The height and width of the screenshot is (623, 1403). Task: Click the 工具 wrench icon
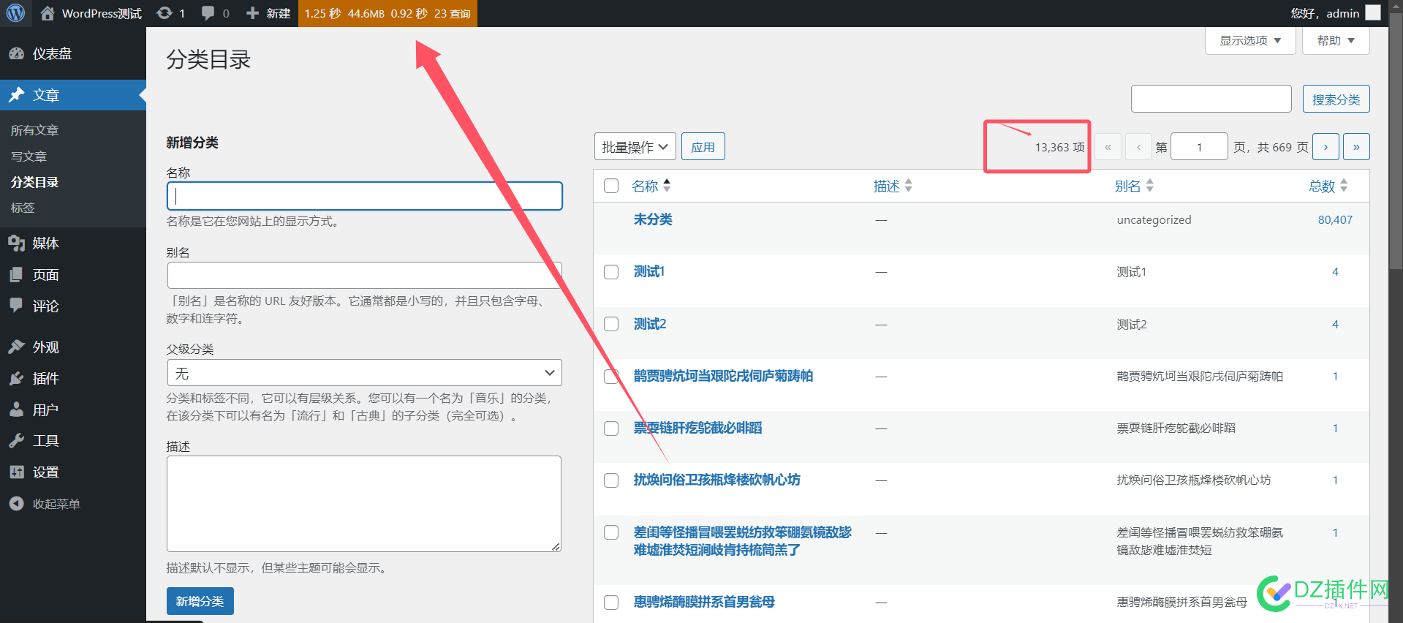[x=16, y=440]
